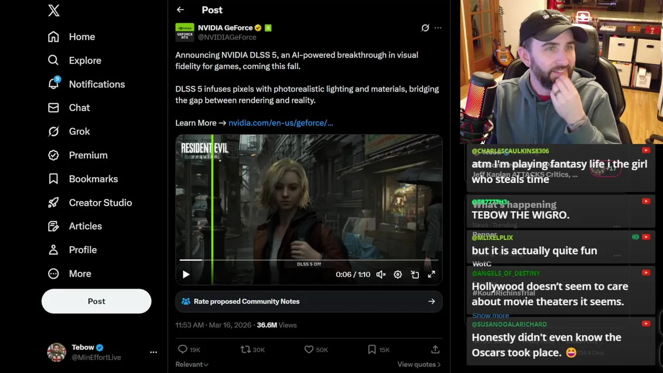Rate proposed Community Notes
The width and height of the screenshot is (663, 373).
[x=309, y=302]
